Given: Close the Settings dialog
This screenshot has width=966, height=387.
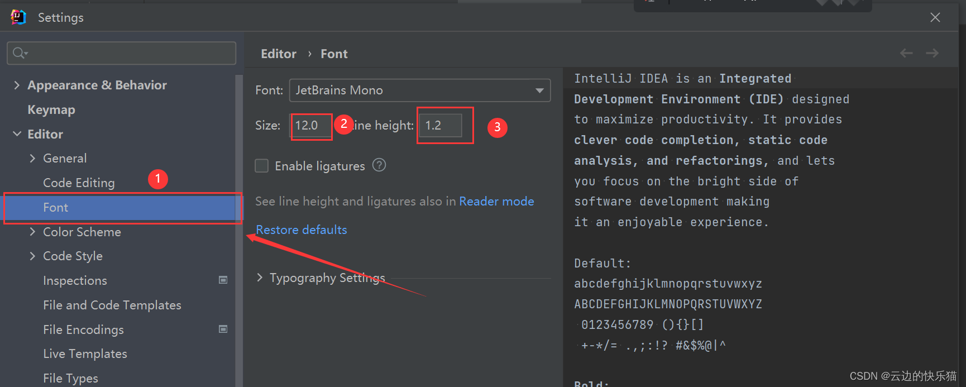Looking at the screenshot, I should (x=935, y=17).
